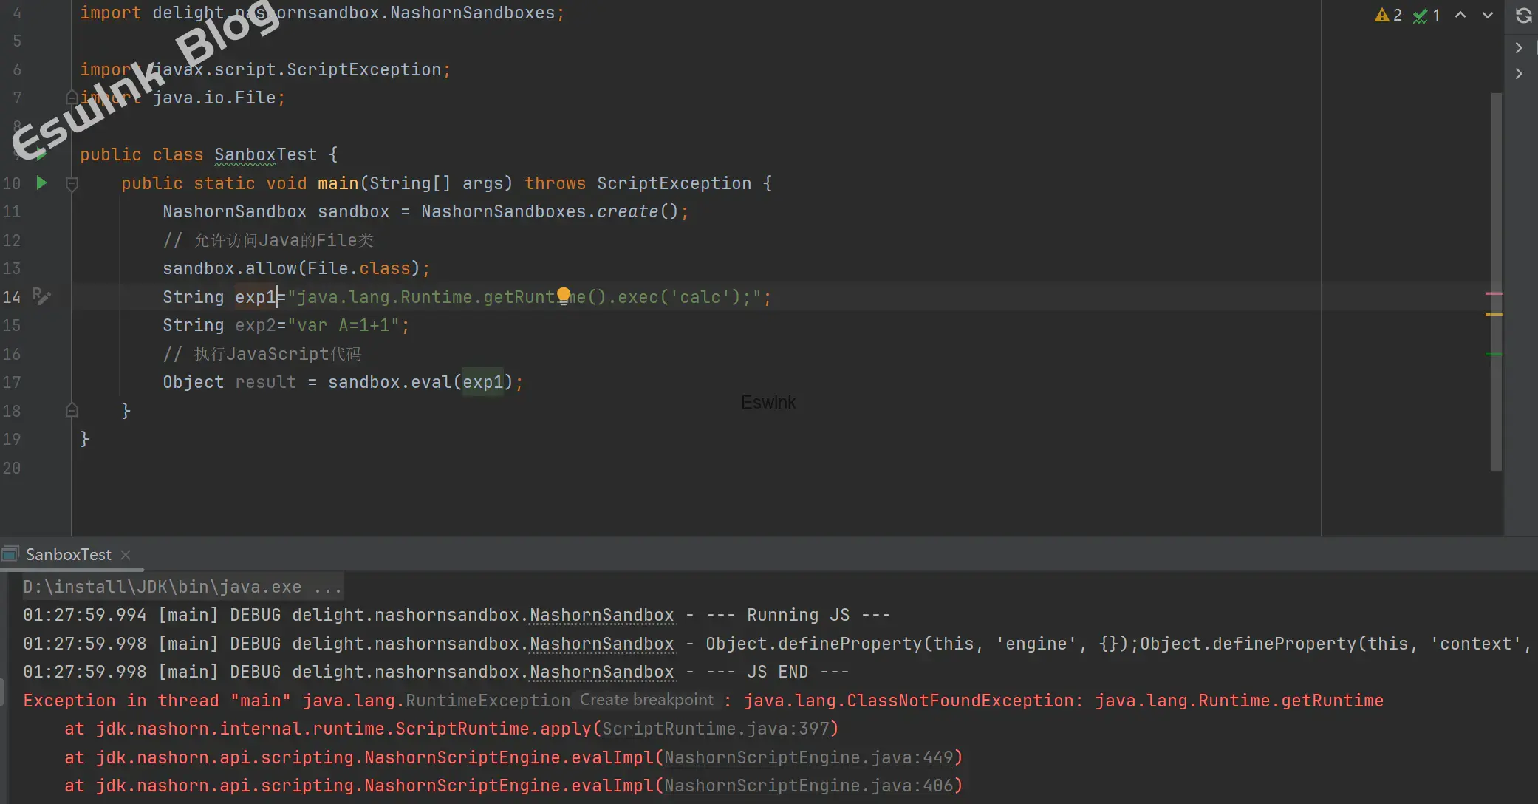Click the run gutter arrow beside class SanboxTest
1538x804 pixels.
pyautogui.click(x=42, y=154)
